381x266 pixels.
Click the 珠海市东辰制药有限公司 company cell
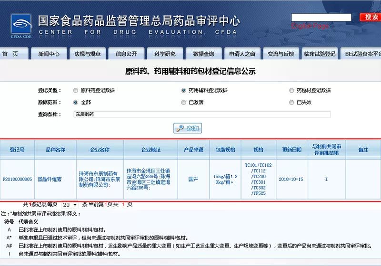[x=100, y=179]
